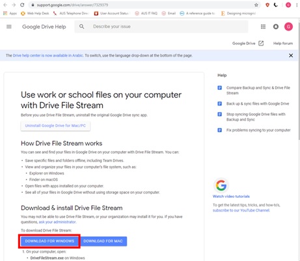This screenshot has height=261, width=300.
Task: Dismiss the Arabic language banner
Action: tap(291, 55)
